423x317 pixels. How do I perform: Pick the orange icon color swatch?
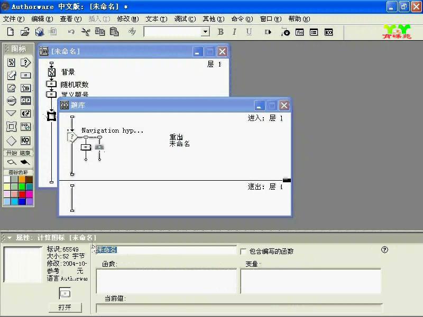(x=22, y=179)
